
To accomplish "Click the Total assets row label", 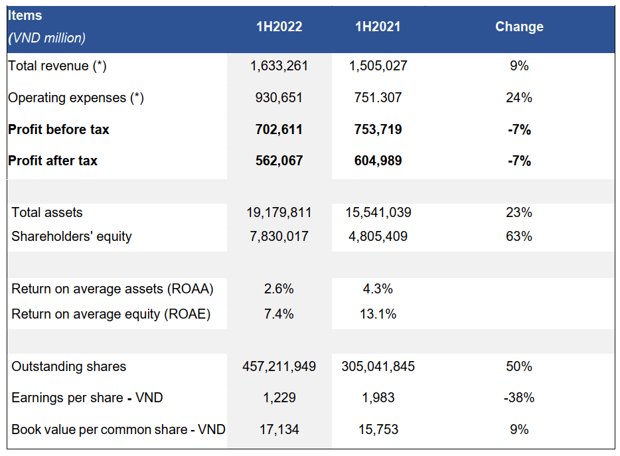I will pyautogui.click(x=47, y=212).
